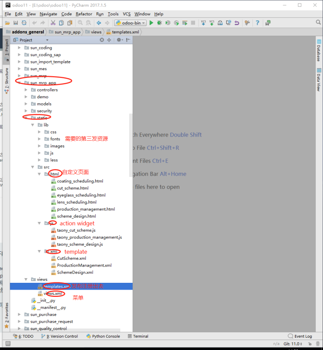The height and width of the screenshot is (350, 323).
Task: Run odoo-bin with the green play icon
Action: (151, 23)
